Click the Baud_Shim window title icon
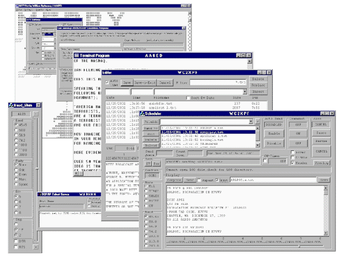 point(11,105)
